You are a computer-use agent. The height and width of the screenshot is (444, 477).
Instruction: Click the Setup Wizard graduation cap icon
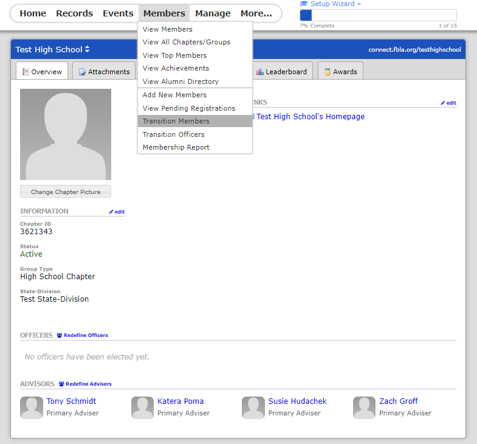coord(304,4)
